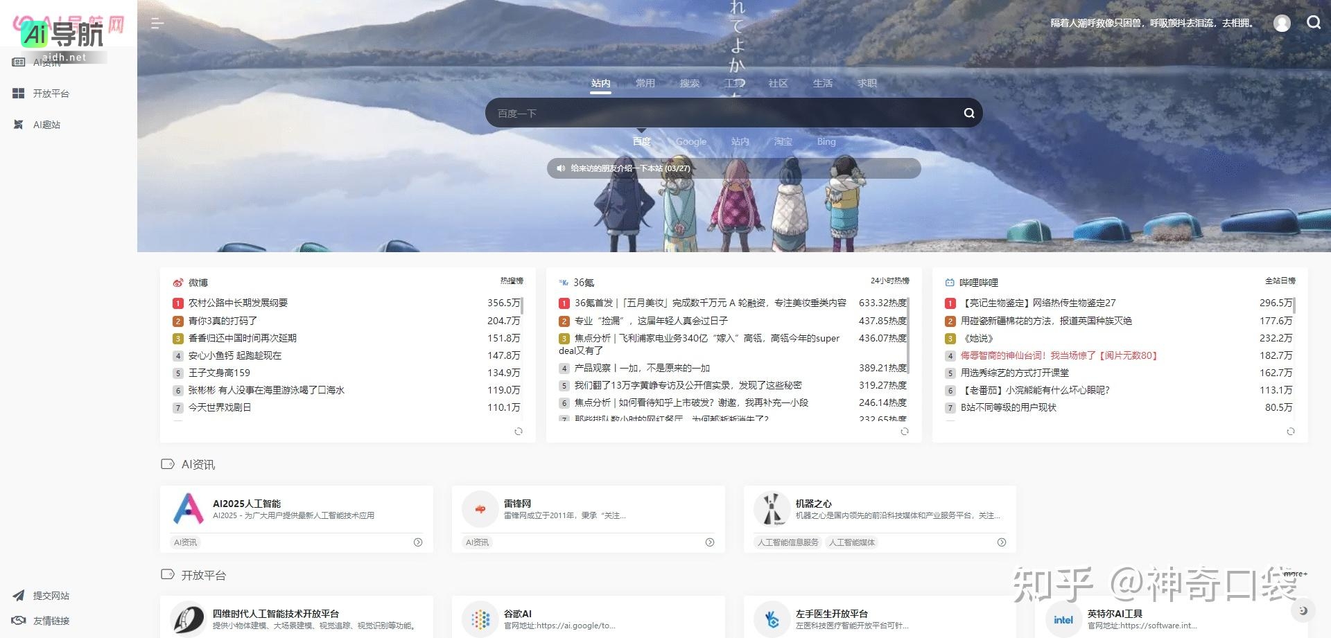Refresh the 36氪 hot list
This screenshot has height=638, width=1331.
click(904, 431)
